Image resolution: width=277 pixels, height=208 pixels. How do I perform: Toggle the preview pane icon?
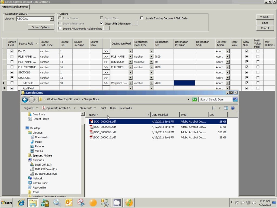pos(226,108)
